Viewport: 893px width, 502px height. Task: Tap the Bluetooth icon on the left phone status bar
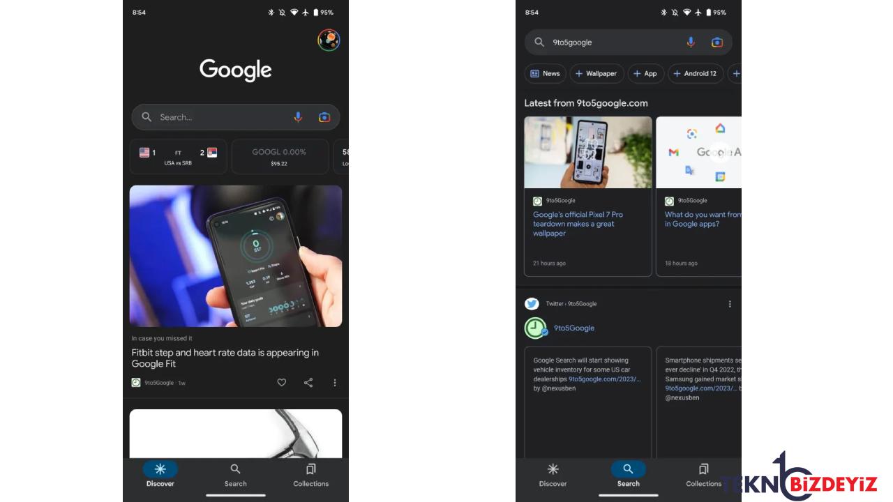271,13
